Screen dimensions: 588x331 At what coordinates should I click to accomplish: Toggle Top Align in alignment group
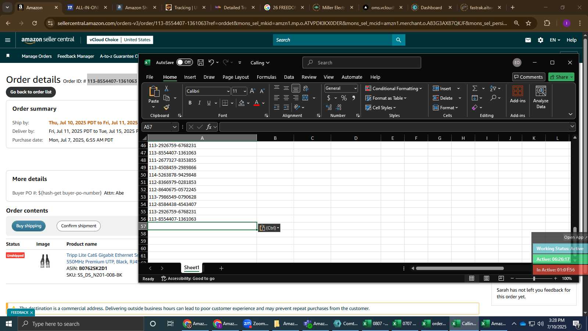(x=277, y=88)
